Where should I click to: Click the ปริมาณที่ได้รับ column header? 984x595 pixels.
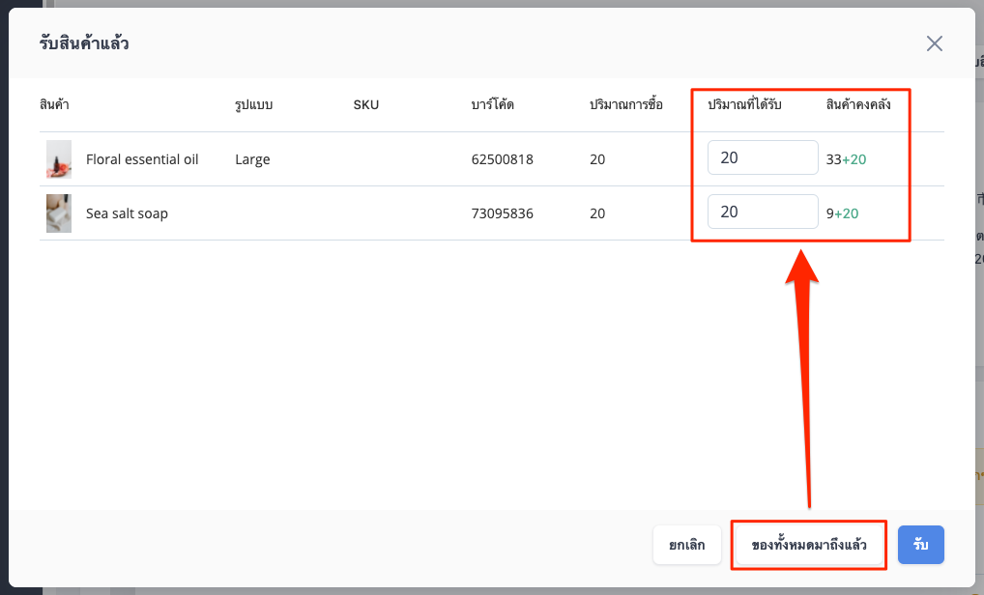pos(744,104)
